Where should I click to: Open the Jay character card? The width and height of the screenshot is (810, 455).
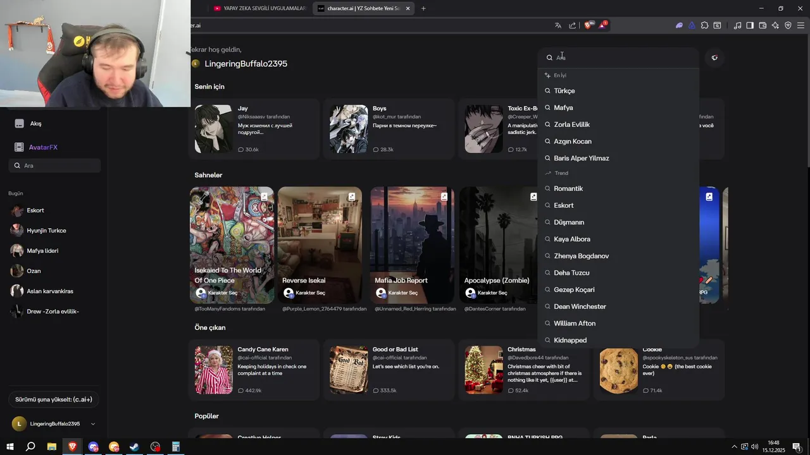pyautogui.click(x=254, y=129)
